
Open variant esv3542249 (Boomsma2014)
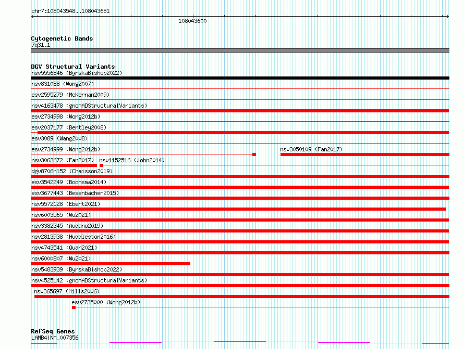pos(69,182)
